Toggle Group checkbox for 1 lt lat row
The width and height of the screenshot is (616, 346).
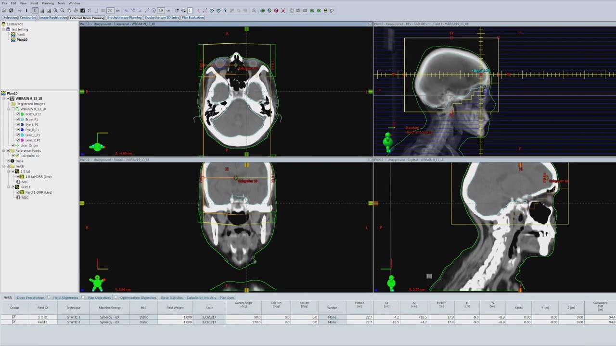pos(14,317)
